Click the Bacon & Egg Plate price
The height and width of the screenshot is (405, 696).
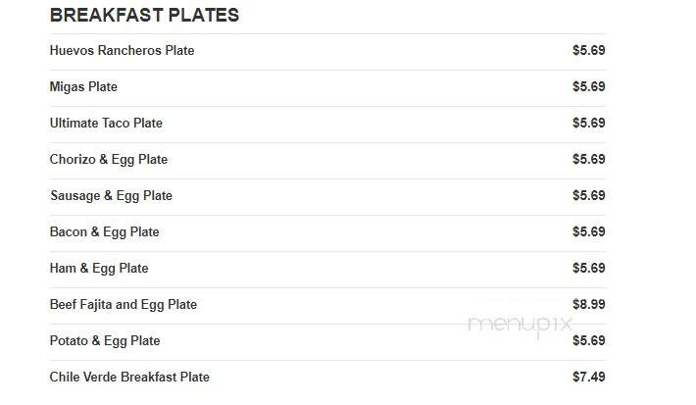point(588,231)
